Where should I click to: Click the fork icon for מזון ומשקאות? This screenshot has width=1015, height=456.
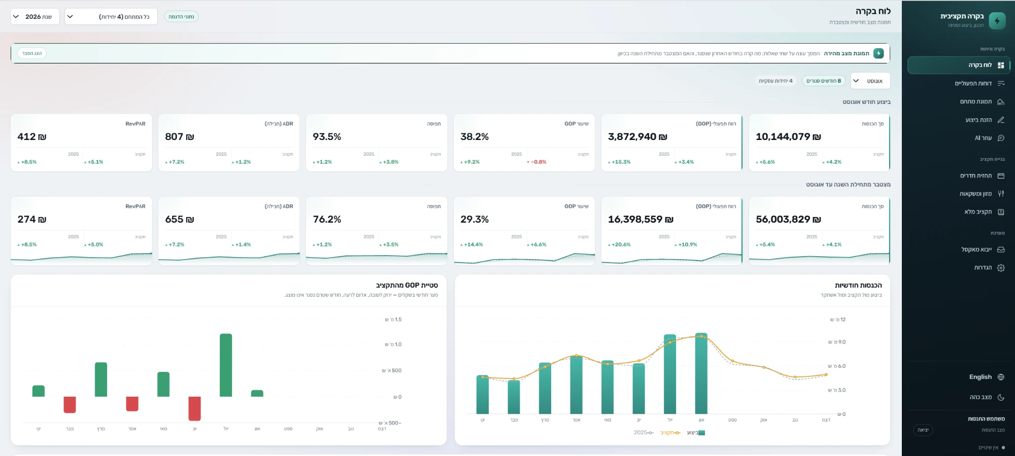(1001, 194)
